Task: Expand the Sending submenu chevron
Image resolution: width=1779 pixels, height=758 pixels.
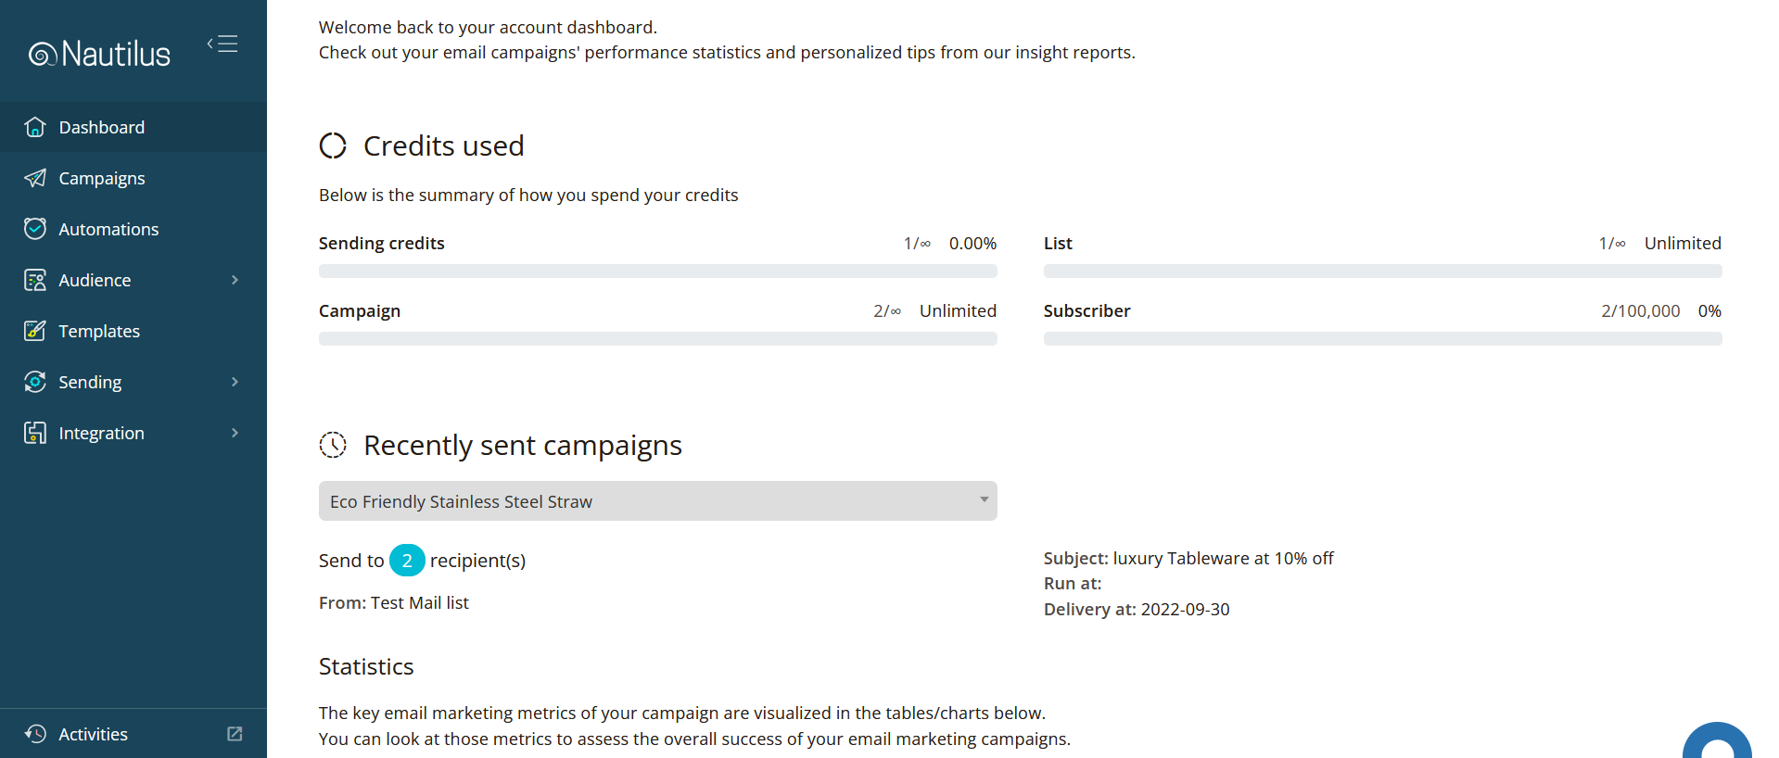Action: (x=235, y=382)
